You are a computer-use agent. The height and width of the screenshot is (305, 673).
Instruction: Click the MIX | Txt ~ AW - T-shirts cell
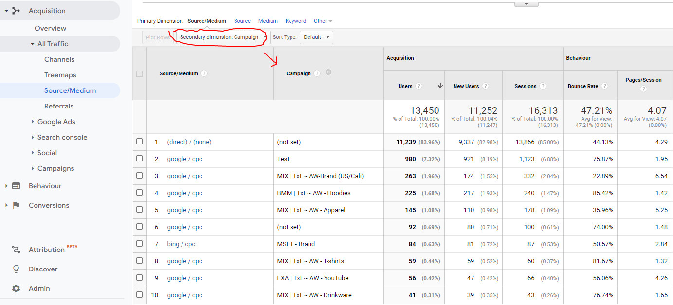pyautogui.click(x=310, y=261)
